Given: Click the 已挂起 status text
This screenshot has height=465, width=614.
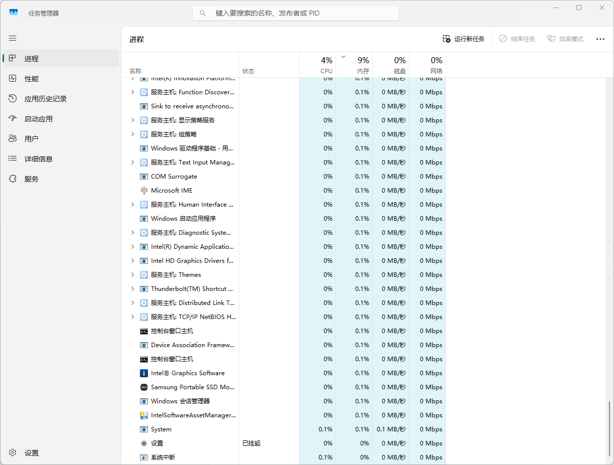Looking at the screenshot, I should [251, 443].
